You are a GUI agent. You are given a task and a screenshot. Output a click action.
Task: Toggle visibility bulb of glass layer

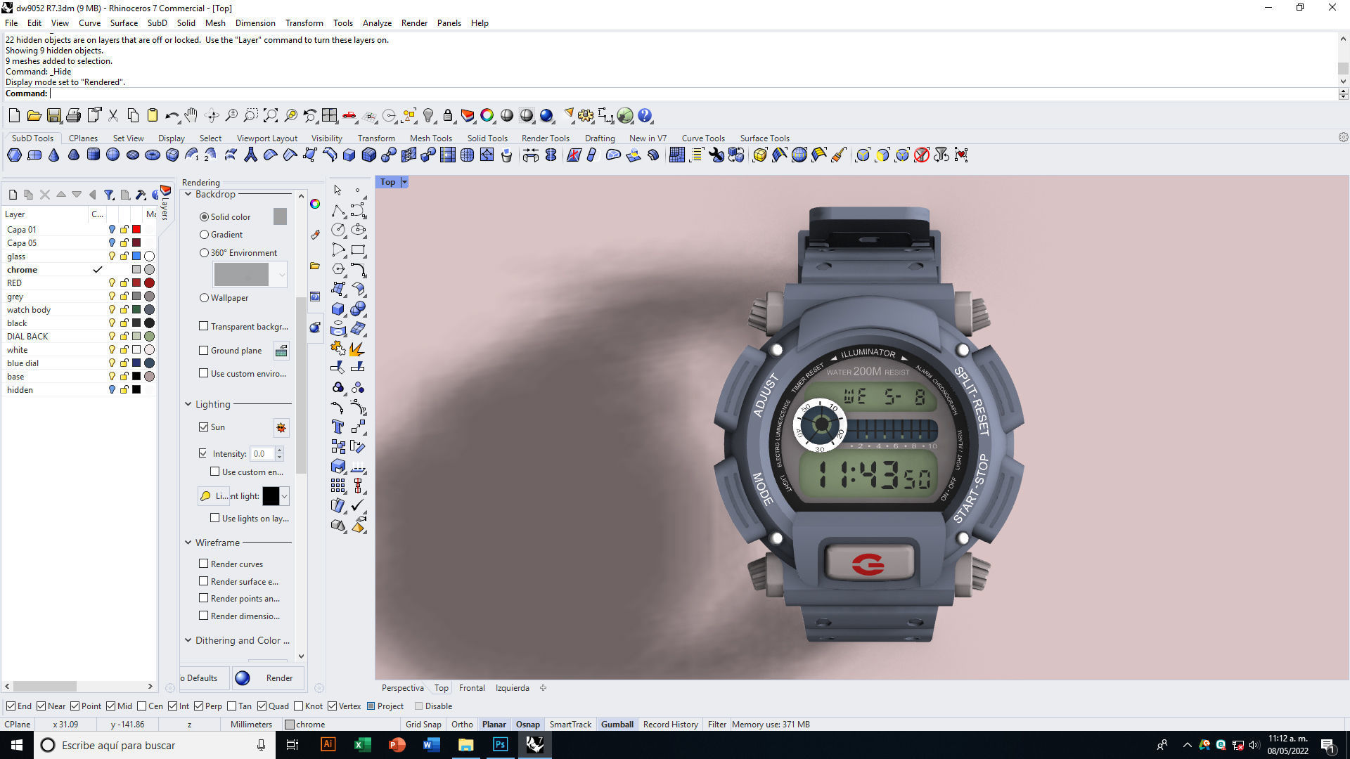pyautogui.click(x=111, y=257)
